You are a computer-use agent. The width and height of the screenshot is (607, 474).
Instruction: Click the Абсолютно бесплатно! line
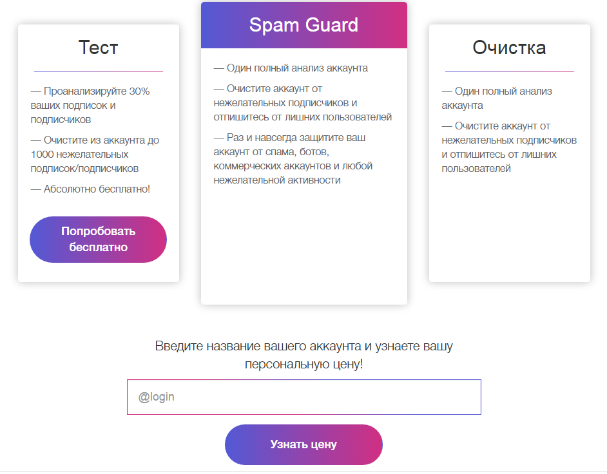coord(90,189)
